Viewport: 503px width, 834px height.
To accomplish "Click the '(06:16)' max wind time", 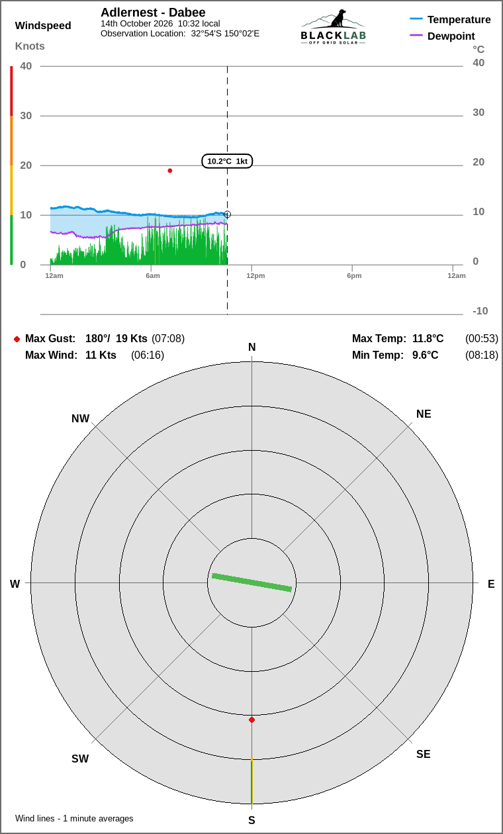I will coord(148,355).
